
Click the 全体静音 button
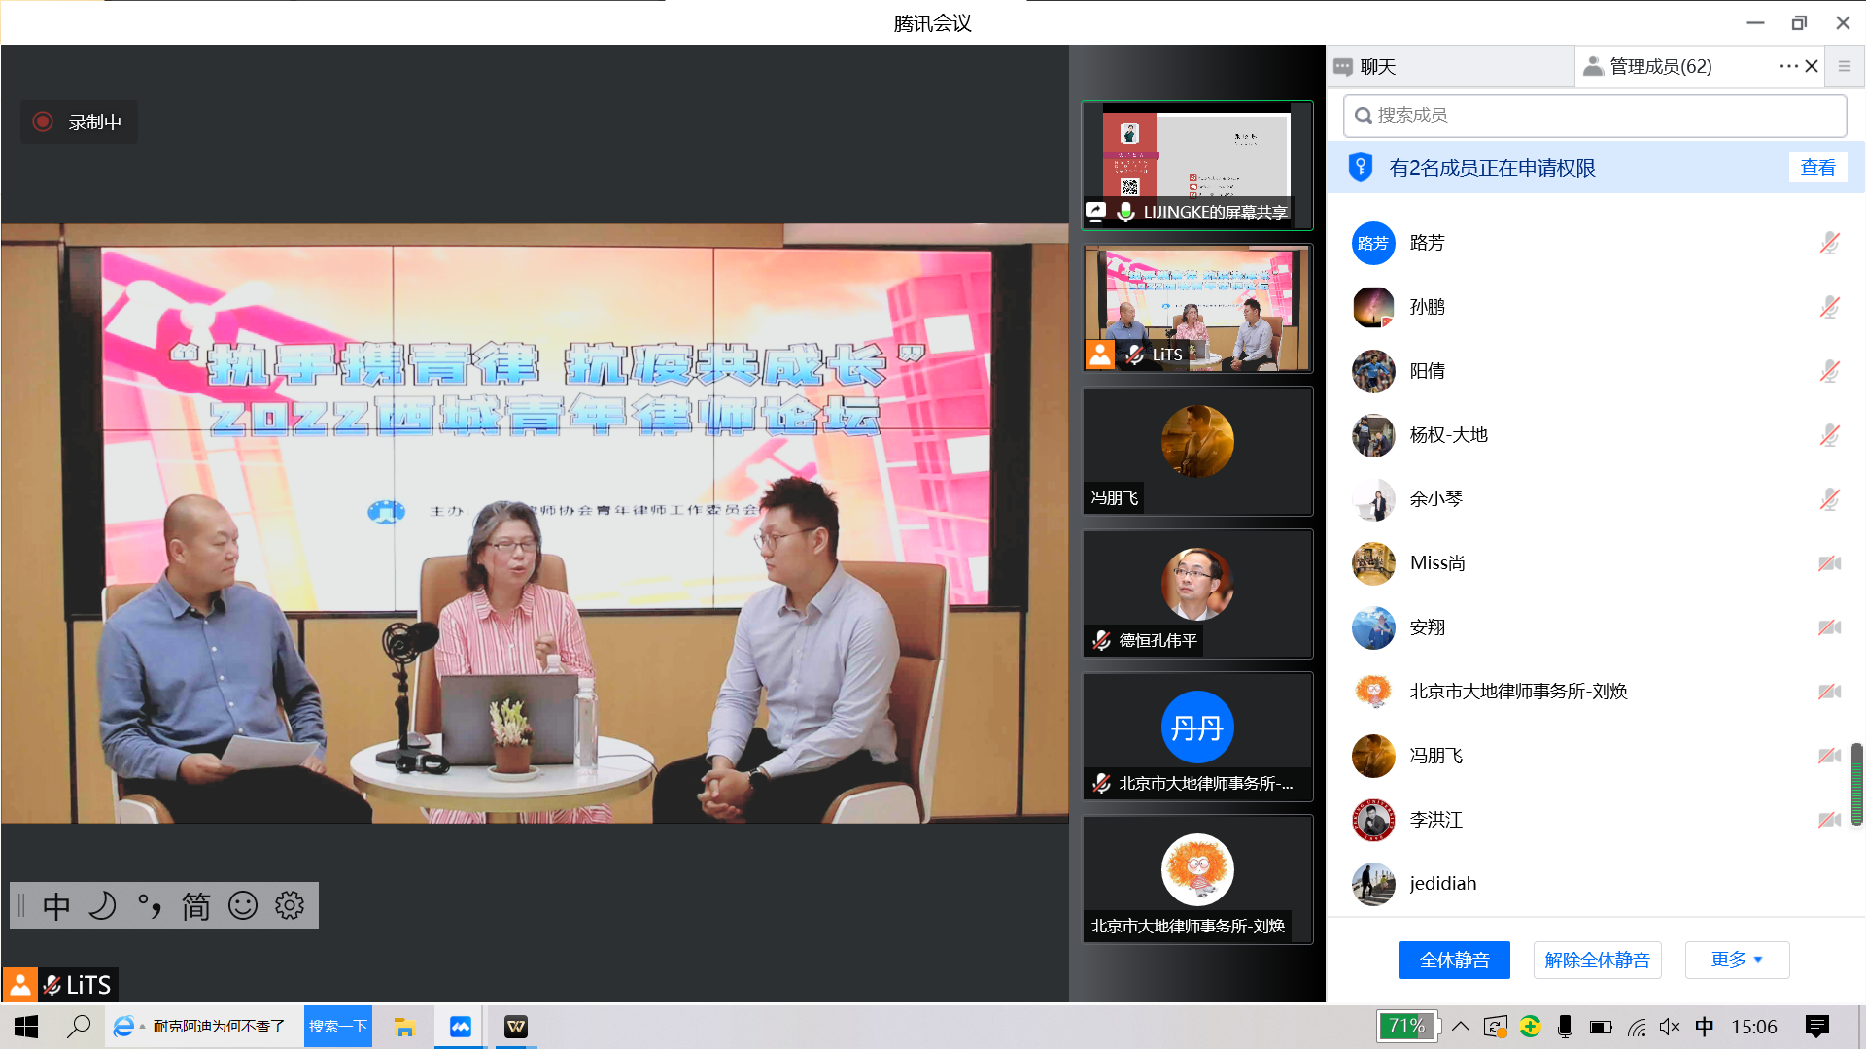pos(1454,960)
